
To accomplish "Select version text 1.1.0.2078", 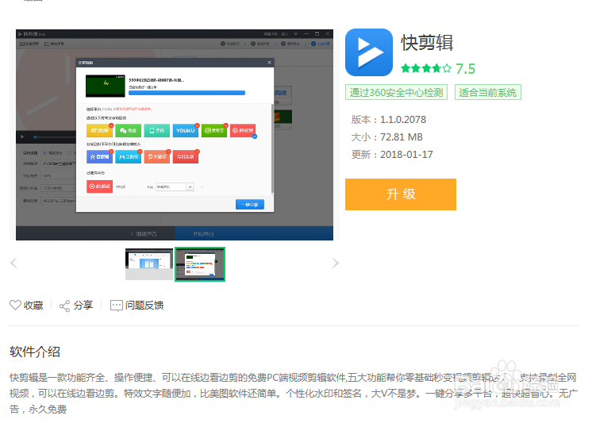I will point(403,120).
